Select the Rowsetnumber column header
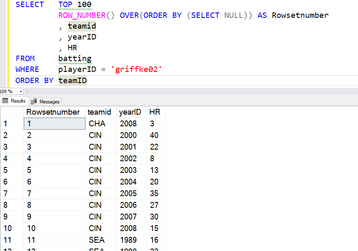358x251 pixels. 53,112
